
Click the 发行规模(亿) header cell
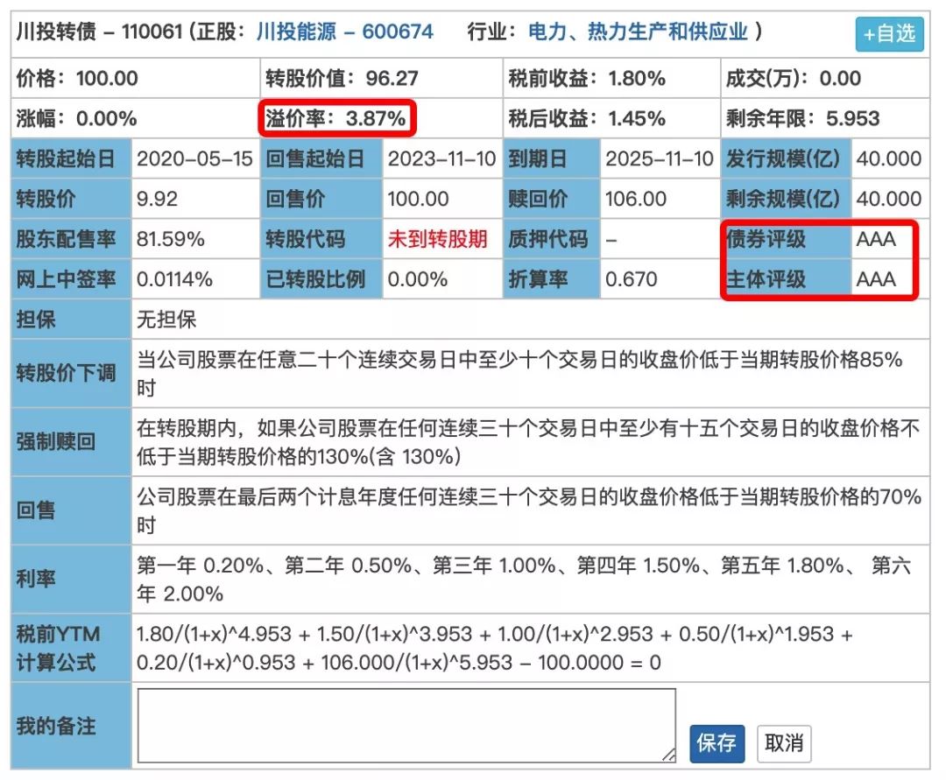(786, 158)
